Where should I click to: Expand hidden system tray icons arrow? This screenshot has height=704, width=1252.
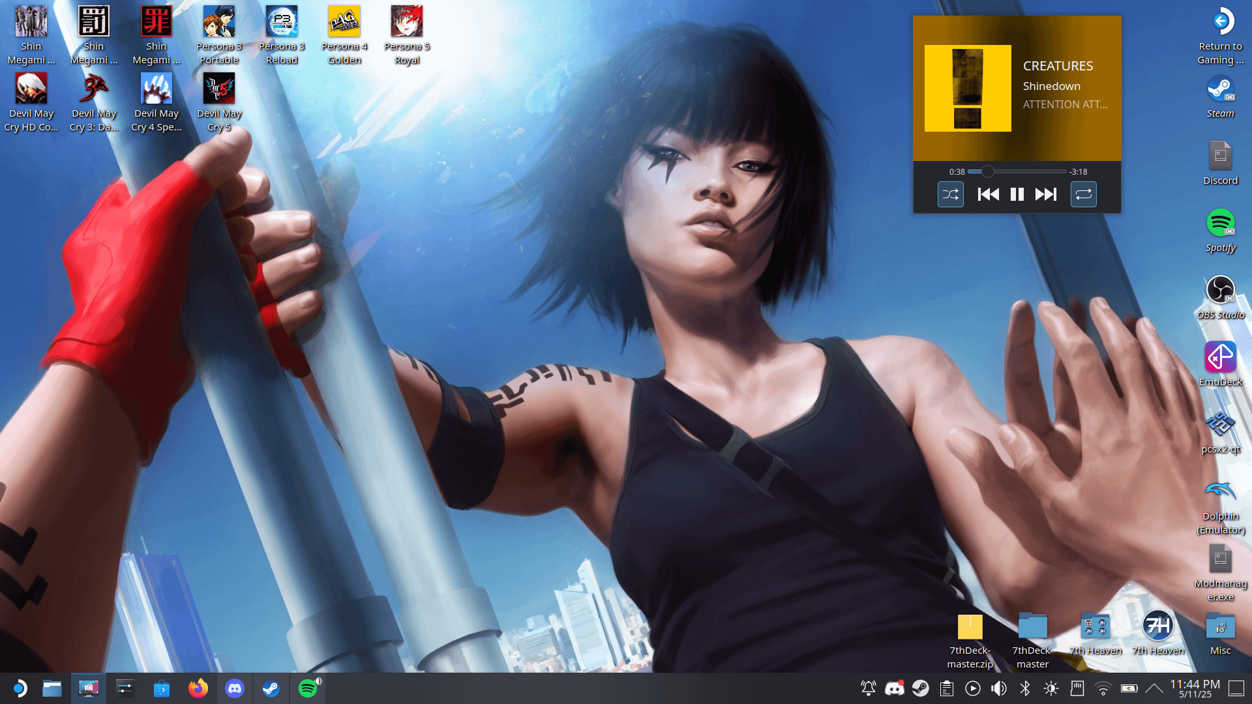pos(1154,688)
